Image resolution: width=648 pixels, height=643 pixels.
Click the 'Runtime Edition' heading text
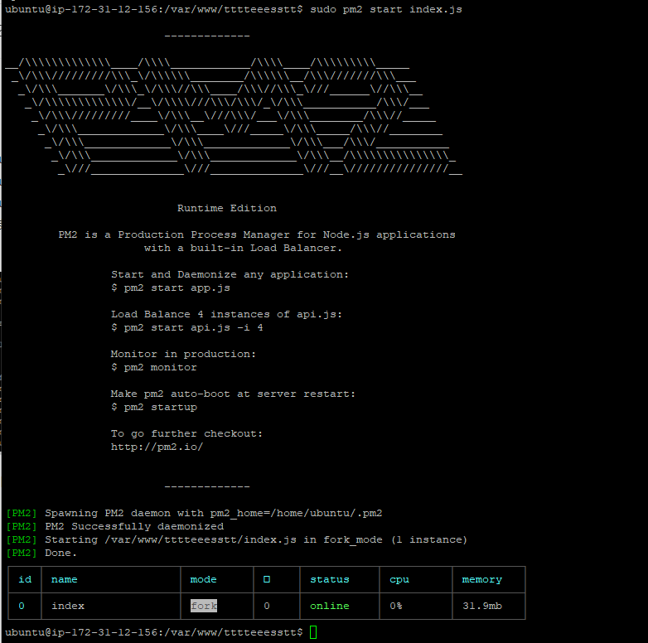coord(227,208)
